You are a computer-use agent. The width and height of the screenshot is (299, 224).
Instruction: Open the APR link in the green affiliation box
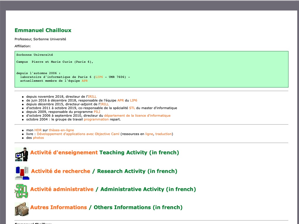pos(84,81)
